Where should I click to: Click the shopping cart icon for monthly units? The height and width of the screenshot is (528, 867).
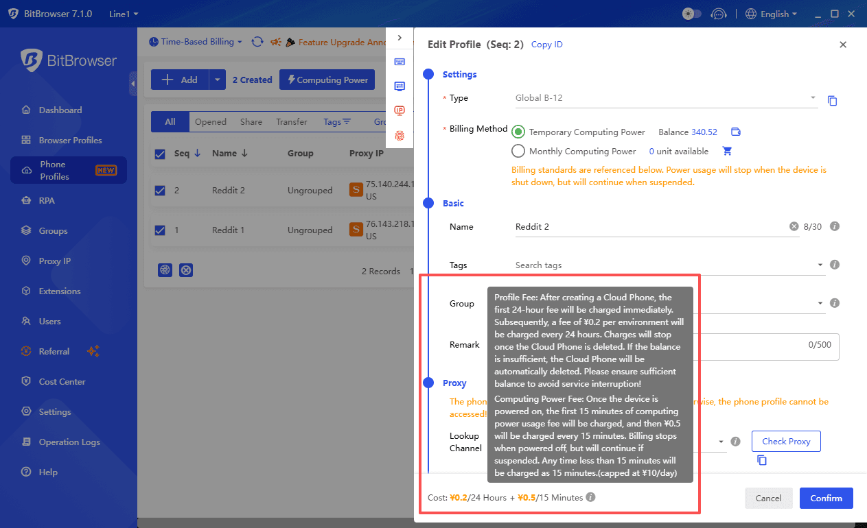[727, 151]
